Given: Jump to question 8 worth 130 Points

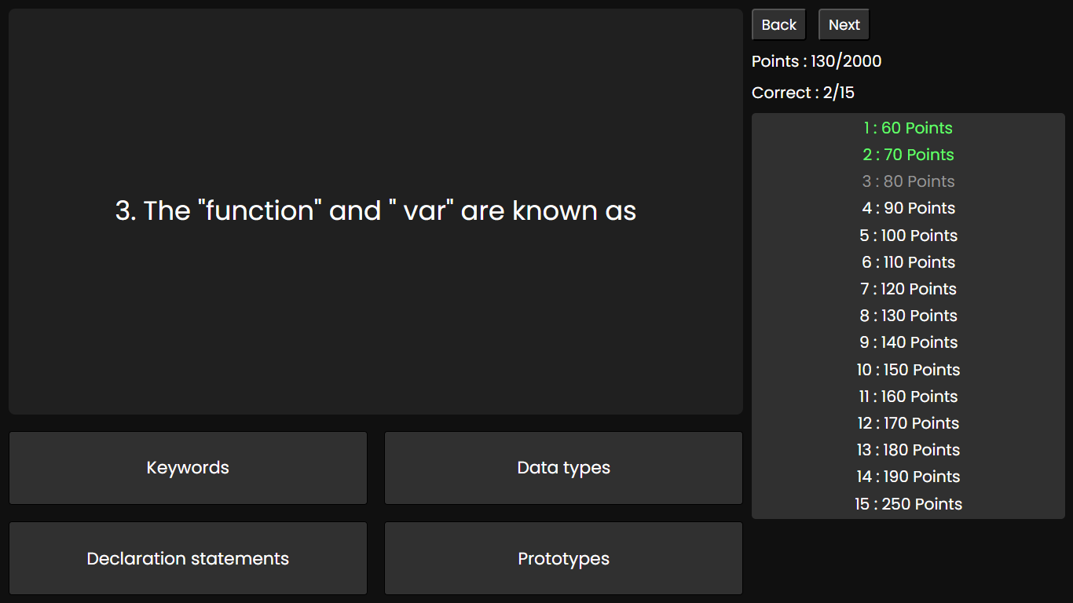Looking at the screenshot, I should click(x=908, y=316).
